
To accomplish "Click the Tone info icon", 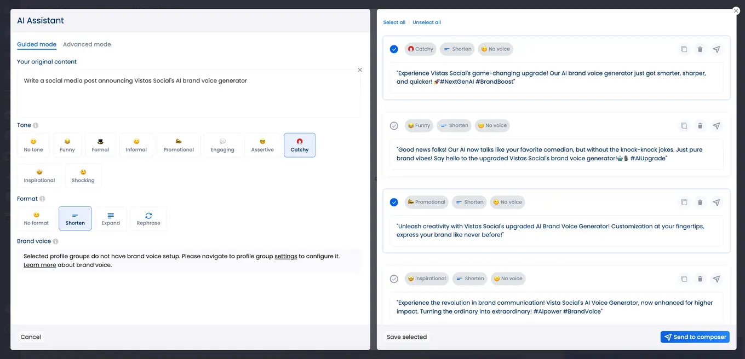I will (x=36, y=125).
